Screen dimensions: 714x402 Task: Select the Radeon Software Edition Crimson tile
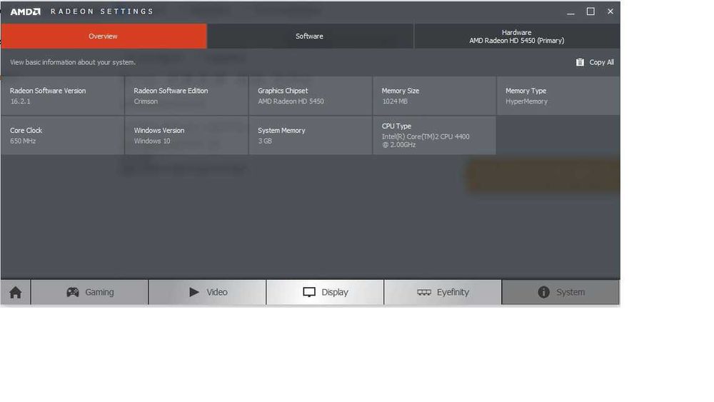(x=186, y=96)
